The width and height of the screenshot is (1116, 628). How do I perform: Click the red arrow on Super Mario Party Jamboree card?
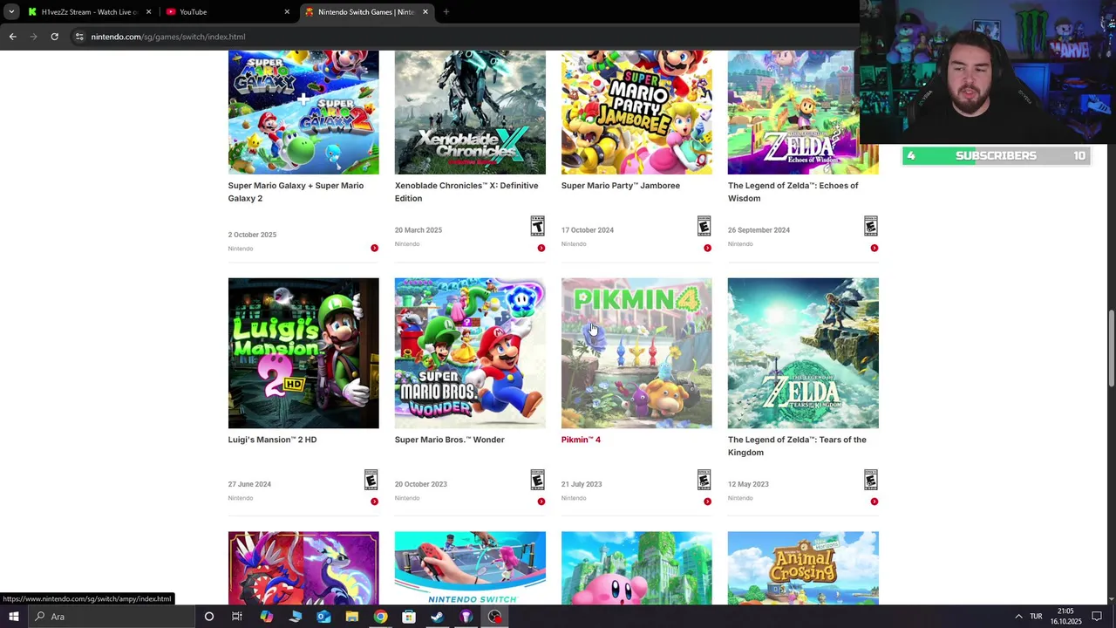pyautogui.click(x=707, y=248)
